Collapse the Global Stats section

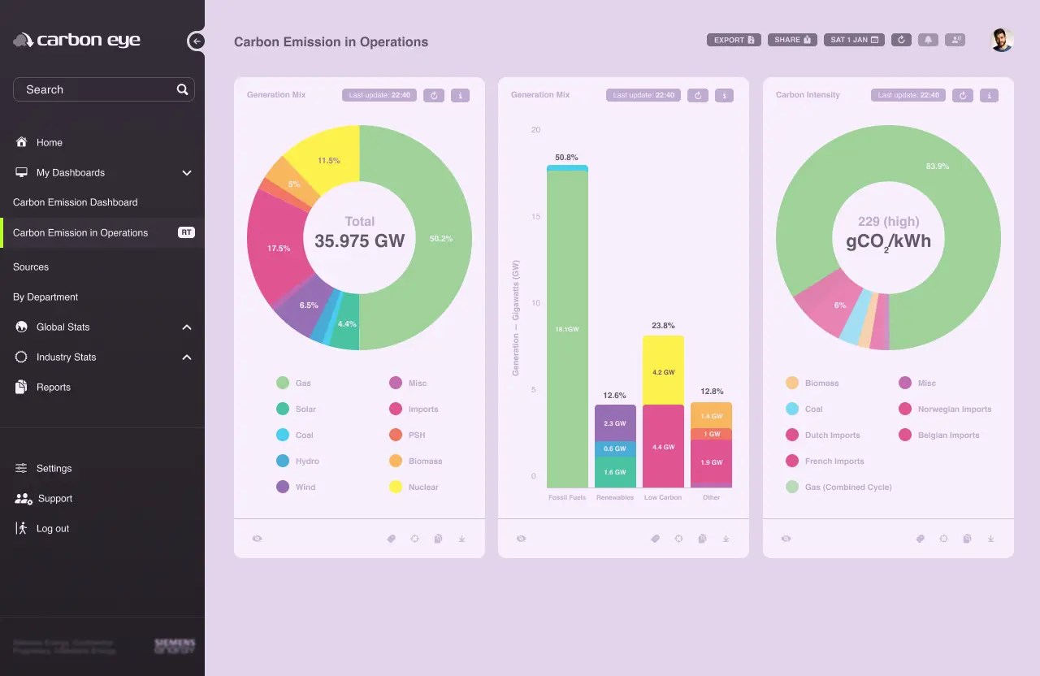coord(187,327)
